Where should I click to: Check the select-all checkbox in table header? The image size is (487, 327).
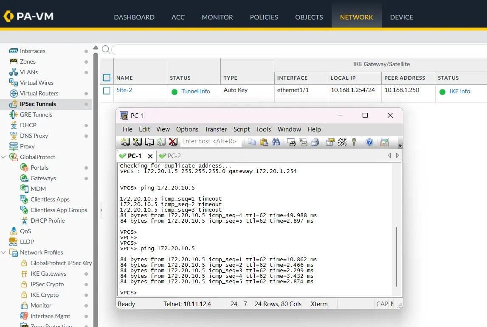[107, 78]
